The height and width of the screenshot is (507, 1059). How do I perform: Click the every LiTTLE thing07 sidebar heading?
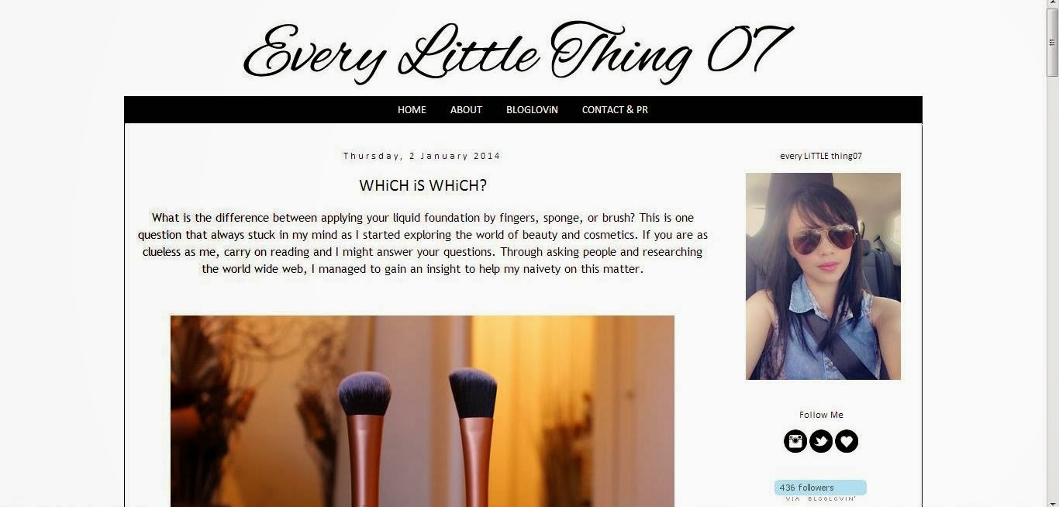(821, 156)
